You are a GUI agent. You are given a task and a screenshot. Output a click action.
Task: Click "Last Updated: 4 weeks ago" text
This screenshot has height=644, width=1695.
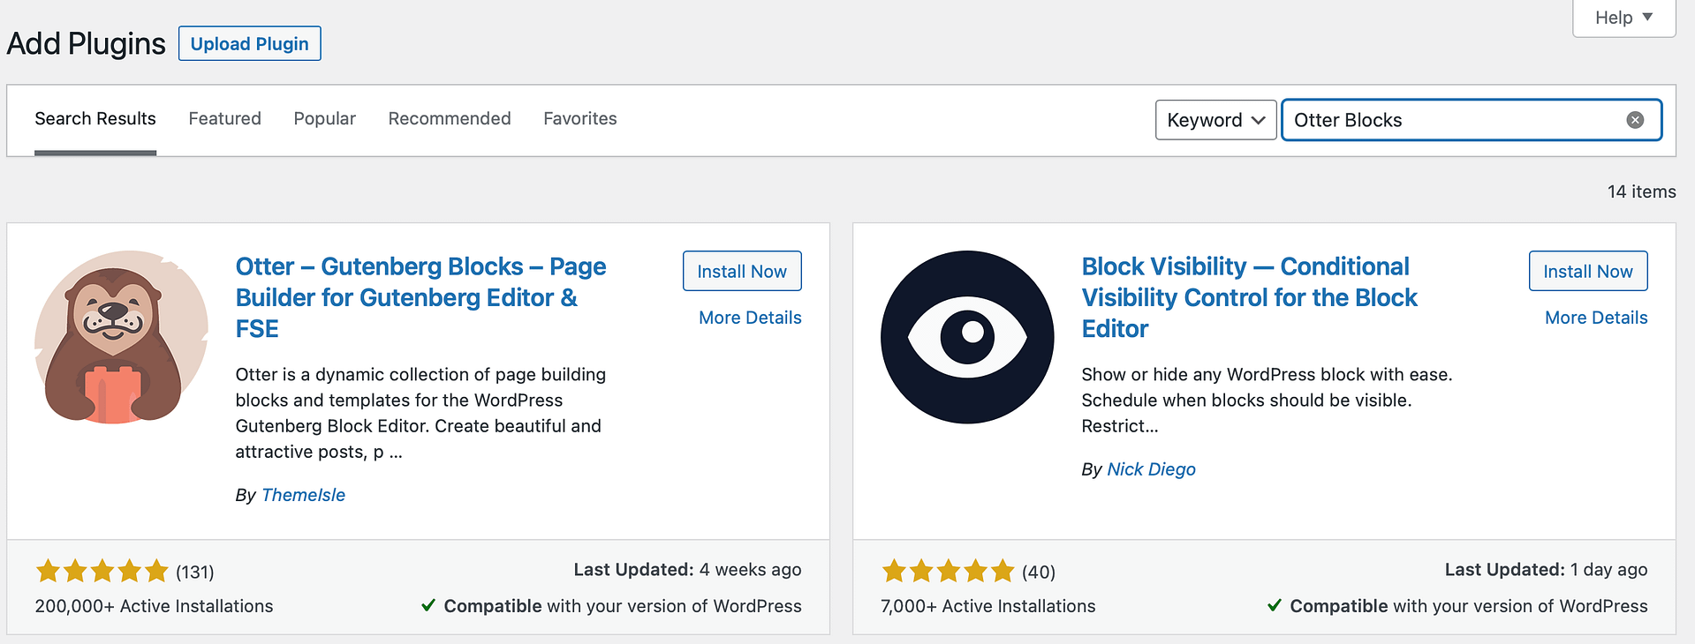click(x=687, y=570)
